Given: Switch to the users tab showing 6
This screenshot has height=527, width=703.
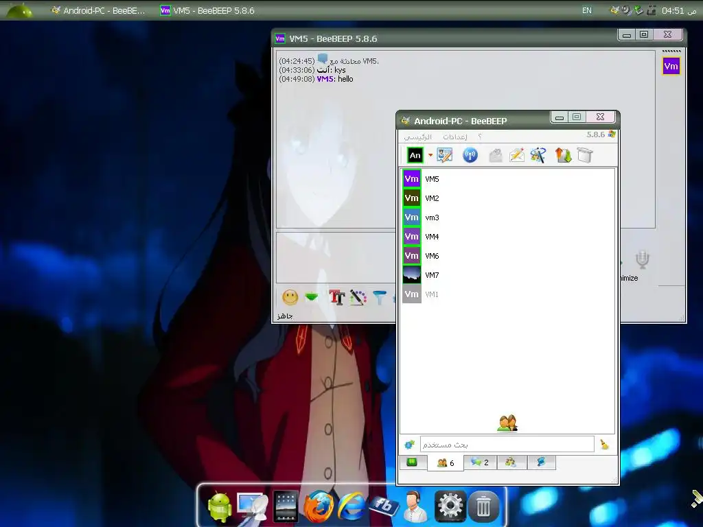Looking at the screenshot, I should [445, 462].
